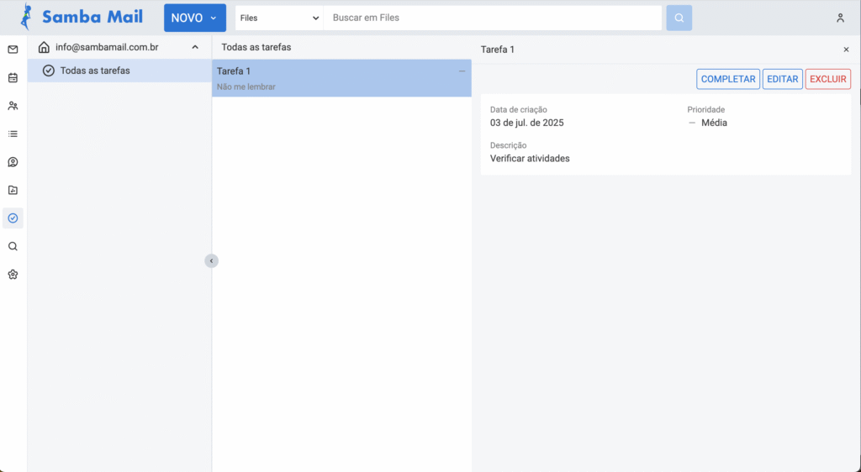The height and width of the screenshot is (472, 861).
Task: Select the Tasks checkmark sidebar icon
Action: [x=13, y=218]
